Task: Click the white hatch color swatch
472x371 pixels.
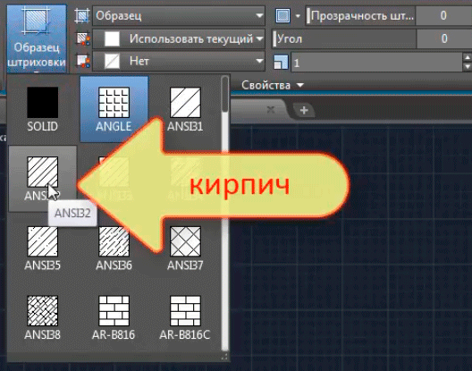Action: coord(112,38)
